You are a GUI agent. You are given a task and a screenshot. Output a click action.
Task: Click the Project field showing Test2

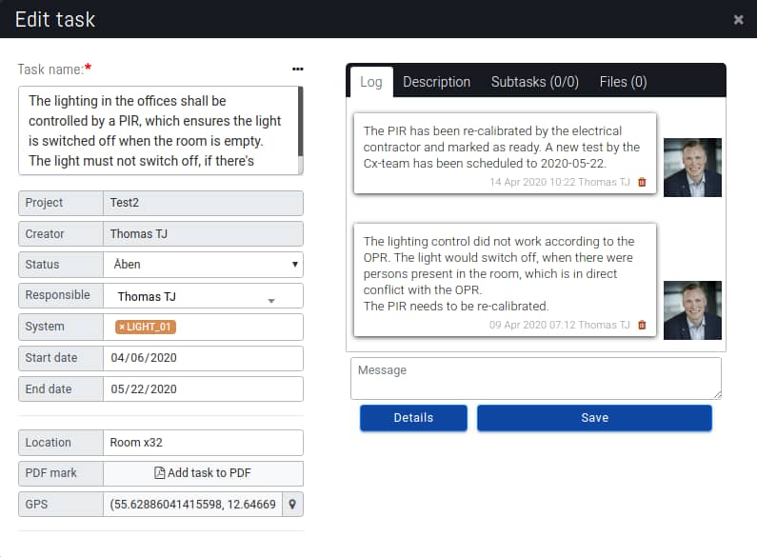pyautogui.click(x=203, y=203)
